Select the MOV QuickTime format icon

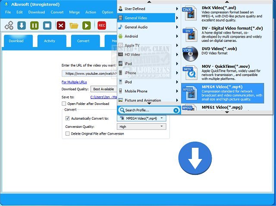(190, 73)
